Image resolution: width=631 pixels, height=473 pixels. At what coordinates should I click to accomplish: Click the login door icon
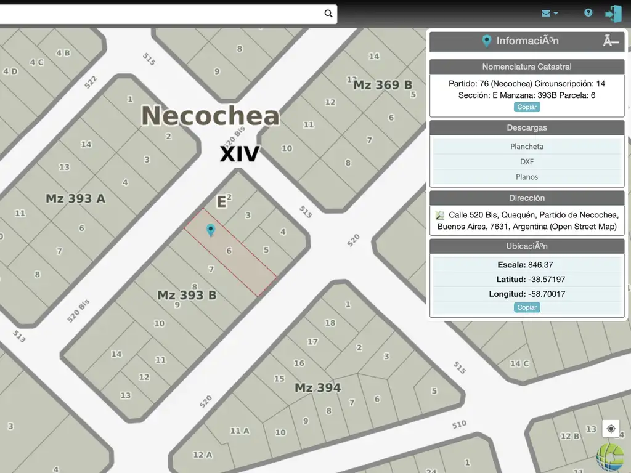(x=613, y=14)
